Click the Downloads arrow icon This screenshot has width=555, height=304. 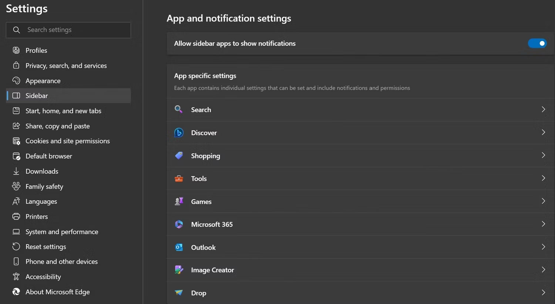16,171
